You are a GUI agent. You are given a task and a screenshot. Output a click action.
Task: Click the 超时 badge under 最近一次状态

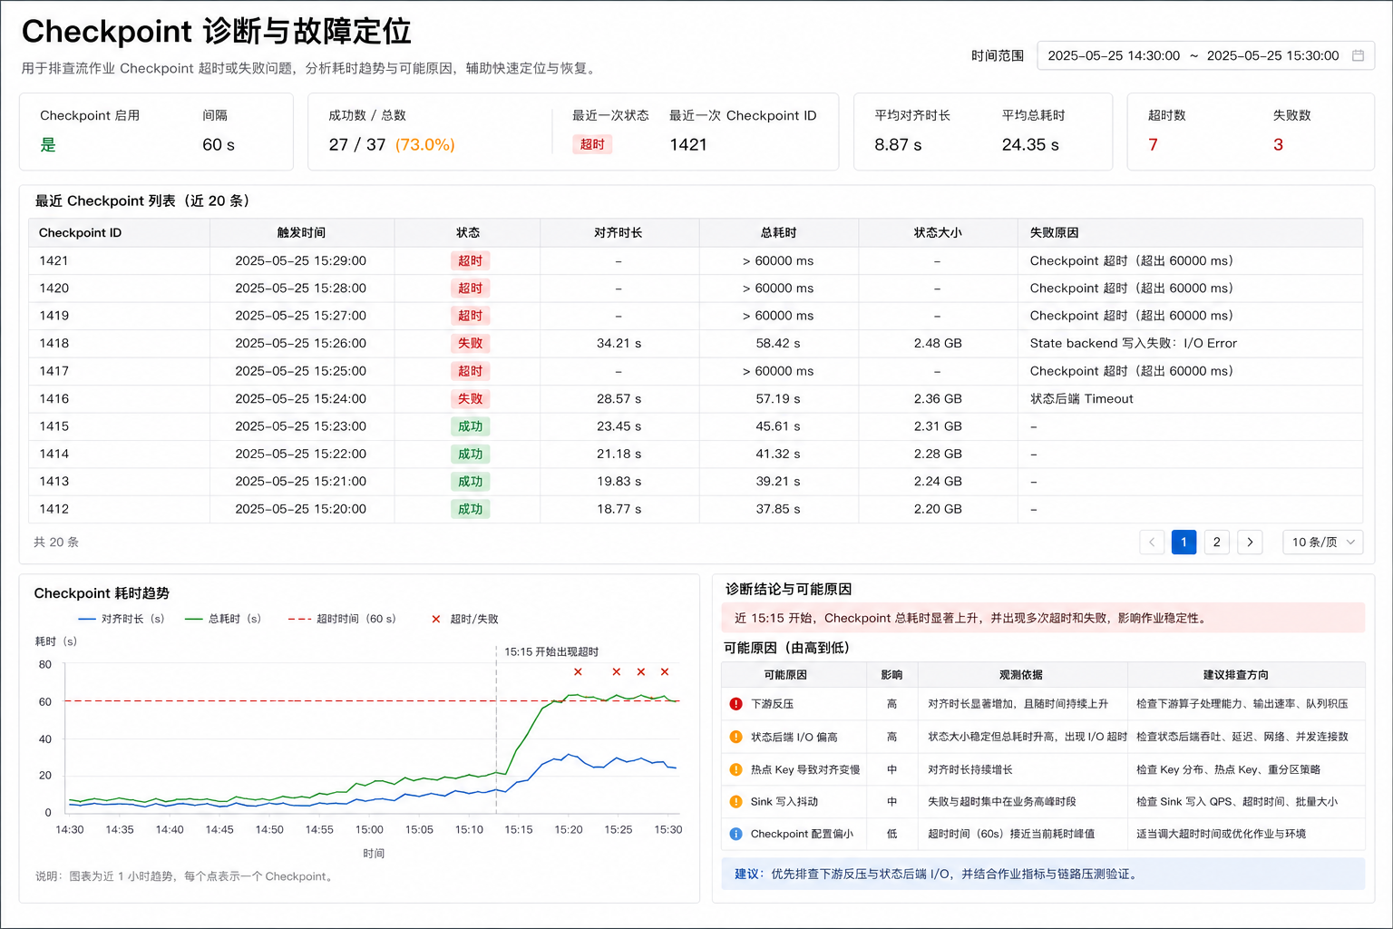[592, 144]
